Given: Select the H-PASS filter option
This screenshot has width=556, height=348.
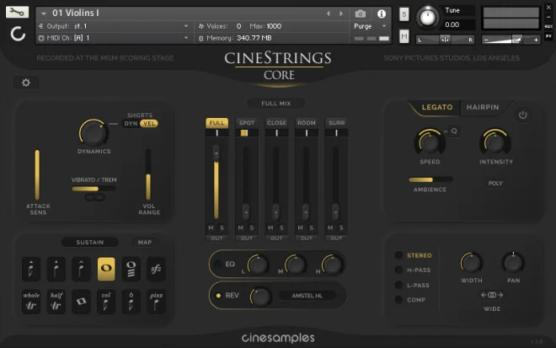Looking at the screenshot, I should point(398,270).
